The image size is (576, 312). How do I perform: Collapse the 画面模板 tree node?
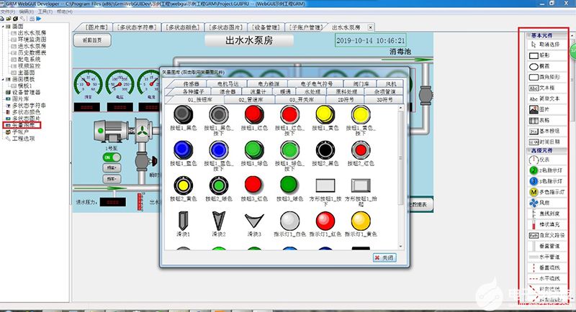coord(3,79)
